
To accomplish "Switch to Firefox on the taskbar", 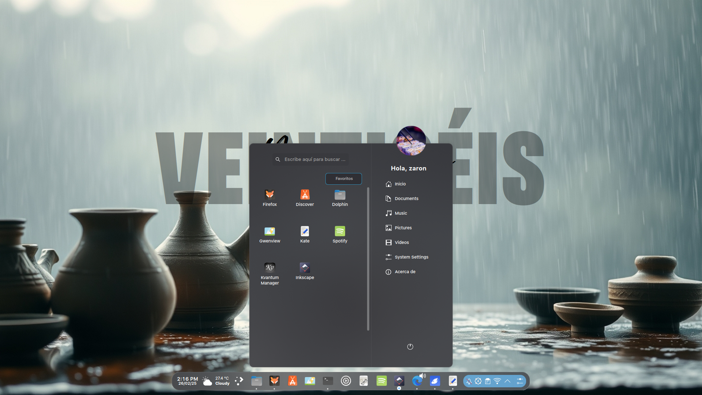I will click(x=275, y=381).
